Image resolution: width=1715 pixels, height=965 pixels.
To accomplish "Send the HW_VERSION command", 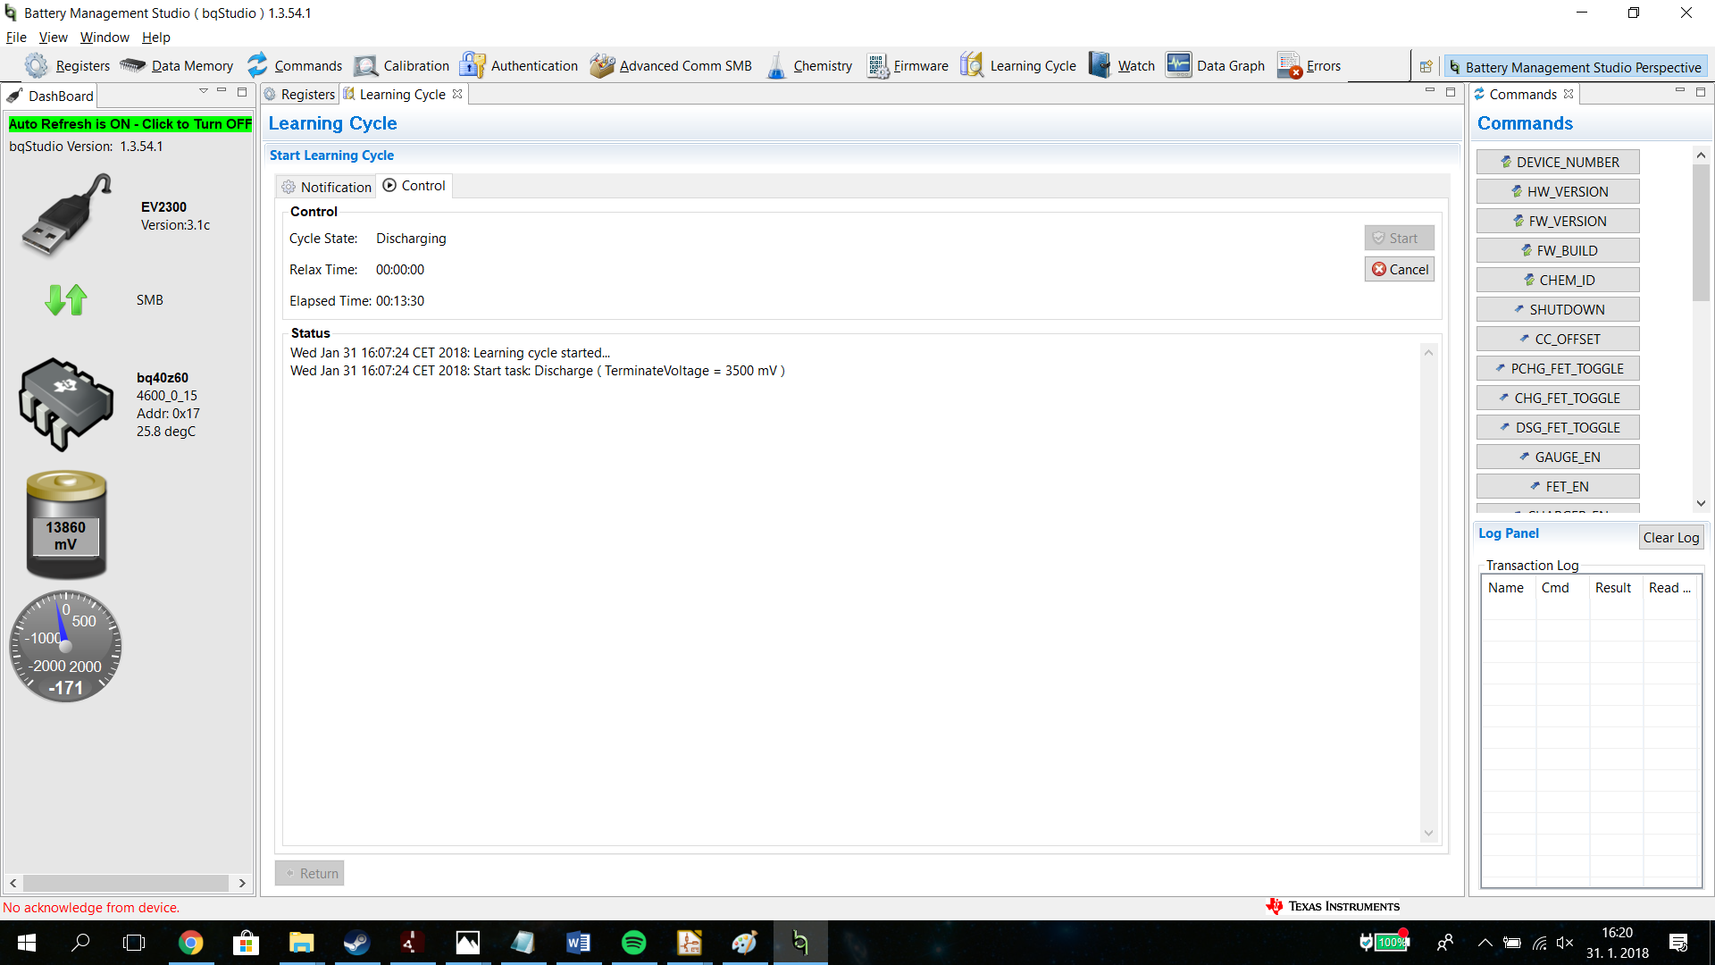I will (1558, 191).
